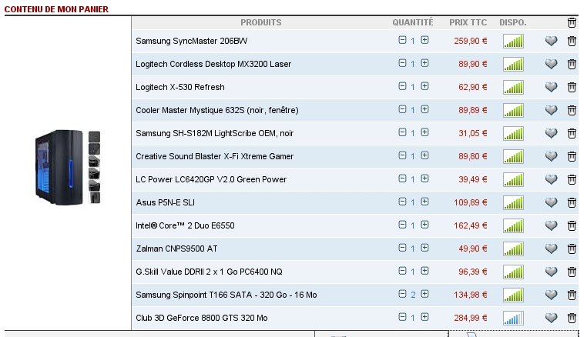This screenshot has width=587, height=337.
Task: Trash LC Power LC6420GP Green Power
Action: point(572,179)
